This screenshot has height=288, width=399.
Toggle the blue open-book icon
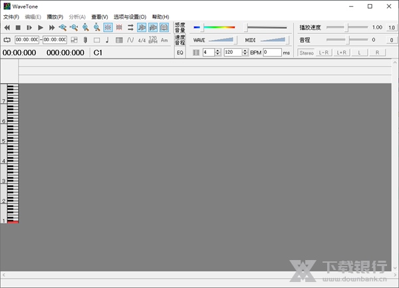coord(164,27)
